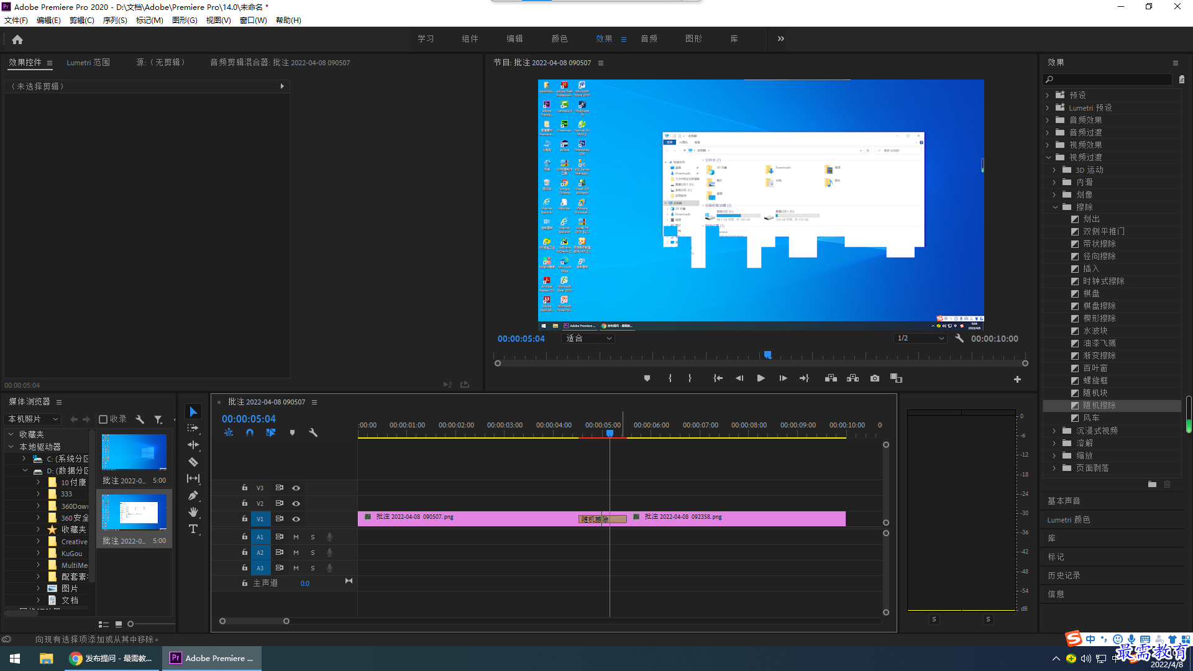The height and width of the screenshot is (671, 1193).
Task: Select the Pen tool
Action: coord(193,495)
